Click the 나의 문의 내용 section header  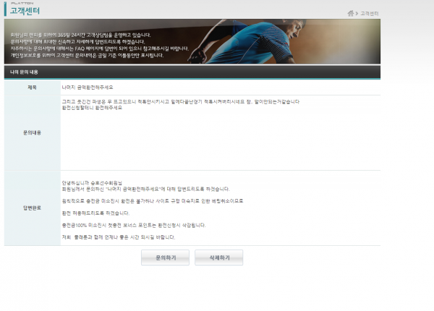pyautogui.click(x=192, y=72)
